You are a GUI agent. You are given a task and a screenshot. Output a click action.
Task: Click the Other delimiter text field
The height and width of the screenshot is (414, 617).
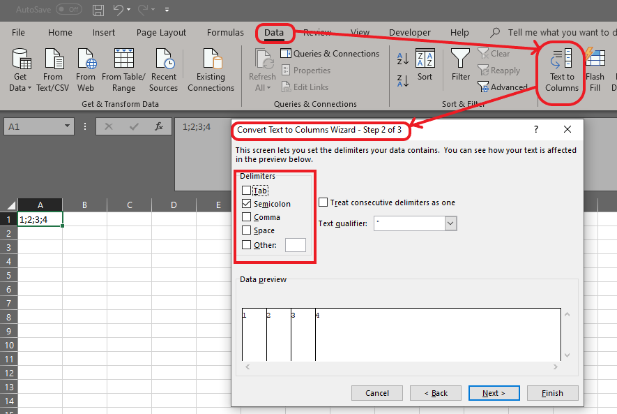click(x=296, y=244)
